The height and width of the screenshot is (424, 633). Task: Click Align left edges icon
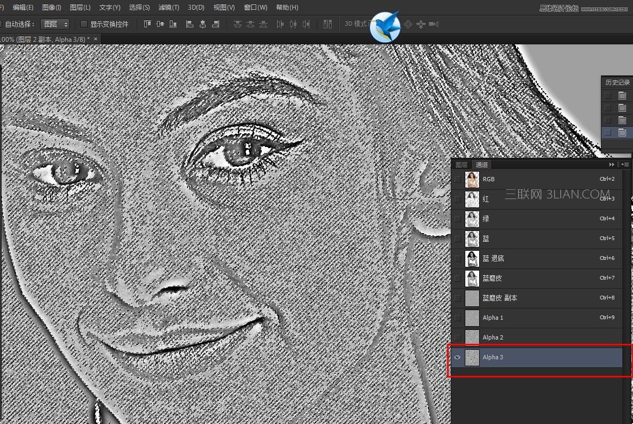tap(189, 24)
